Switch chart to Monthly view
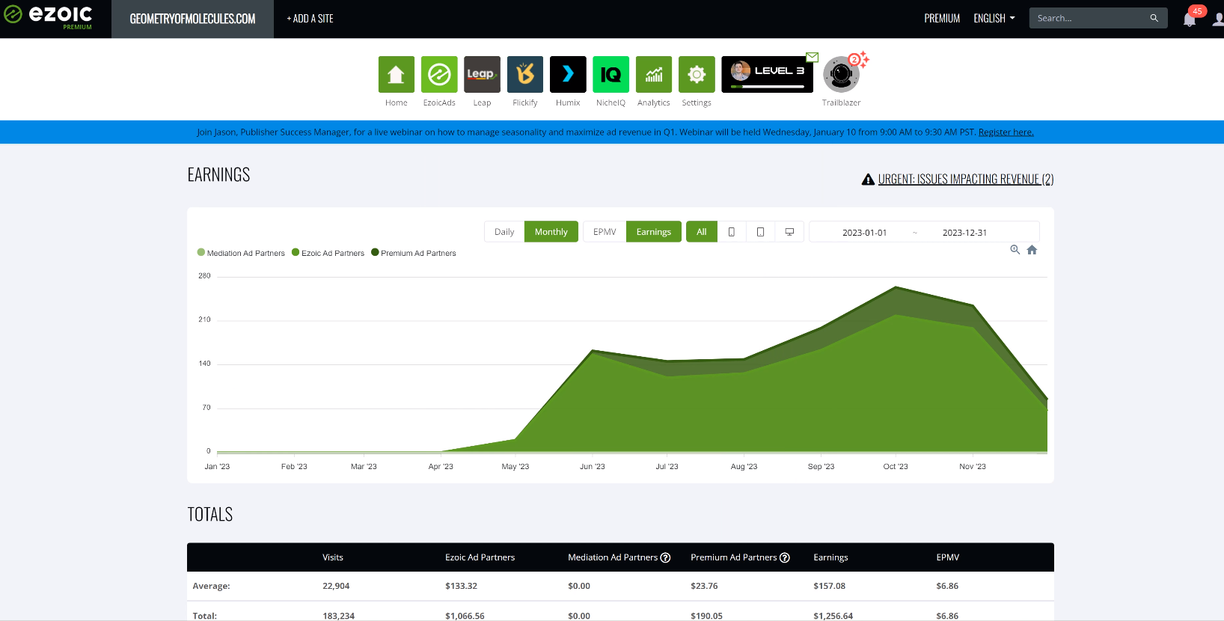1224x621 pixels. point(551,232)
